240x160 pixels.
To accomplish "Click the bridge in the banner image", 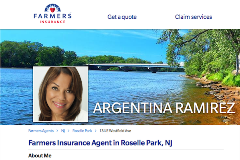I will tap(135, 67).
